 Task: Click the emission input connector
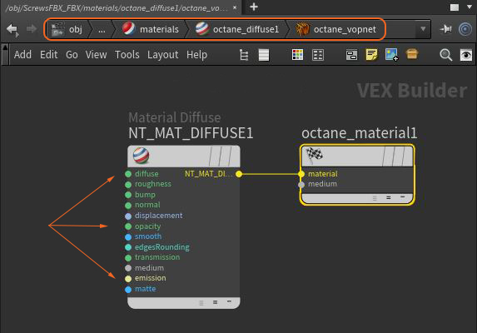[x=128, y=279]
